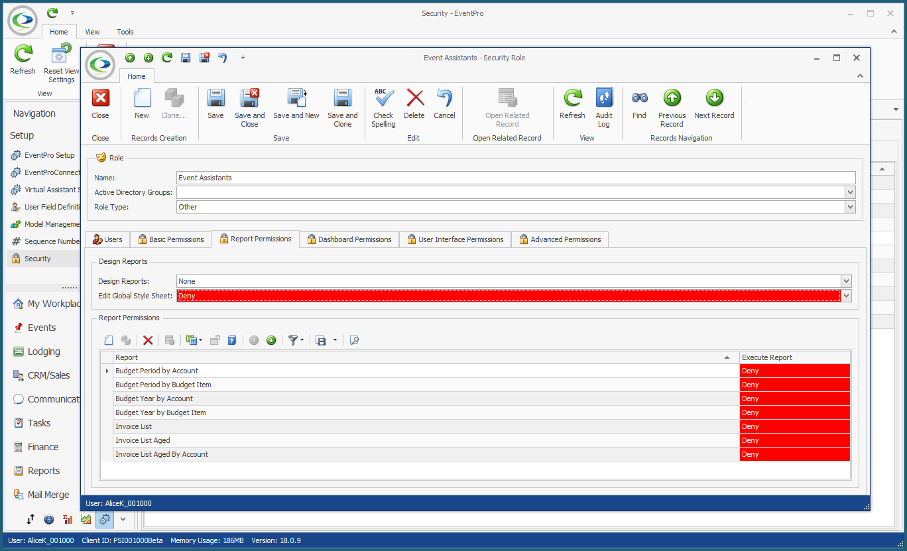Click green down arrow in Report Permissions toolbar

(271, 340)
